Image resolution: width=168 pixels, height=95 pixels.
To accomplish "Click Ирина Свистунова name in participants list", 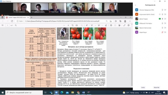I will pos(145,28).
